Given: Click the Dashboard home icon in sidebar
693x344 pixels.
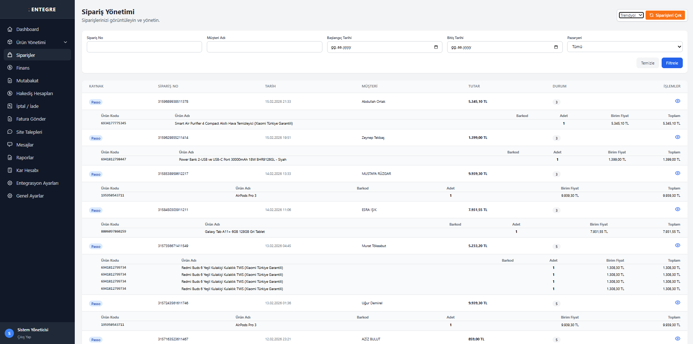Looking at the screenshot, I should pos(10,29).
